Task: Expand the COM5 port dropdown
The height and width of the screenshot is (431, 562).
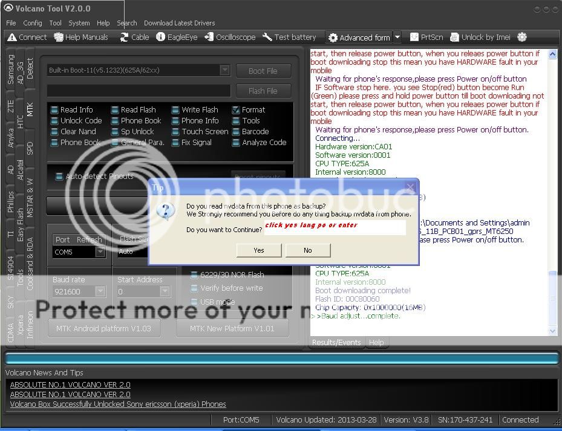Action: [x=100, y=252]
